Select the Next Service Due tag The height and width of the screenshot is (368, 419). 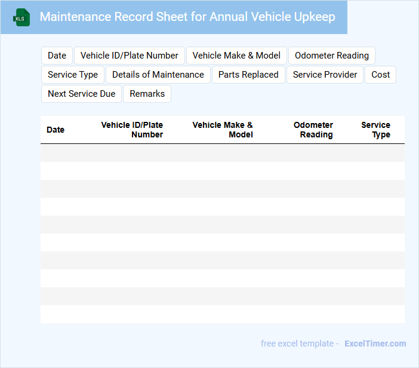click(81, 94)
